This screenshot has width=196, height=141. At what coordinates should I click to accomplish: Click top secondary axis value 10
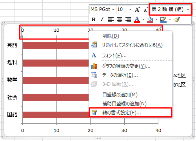56,30
